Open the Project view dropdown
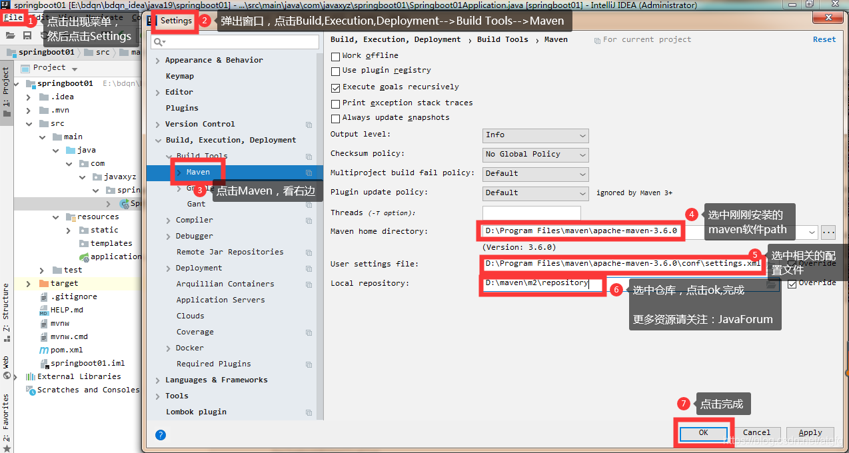Screen dimensions: 849x453 coord(75,69)
